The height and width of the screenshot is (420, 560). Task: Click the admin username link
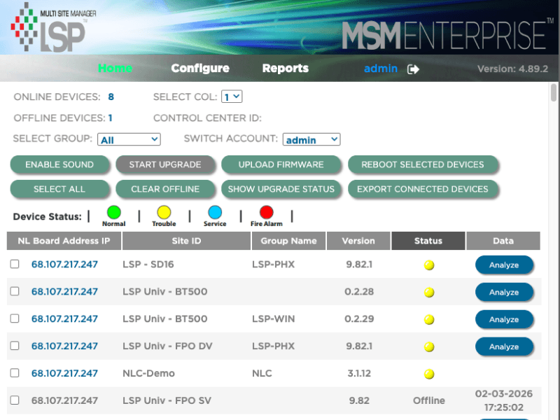[381, 68]
